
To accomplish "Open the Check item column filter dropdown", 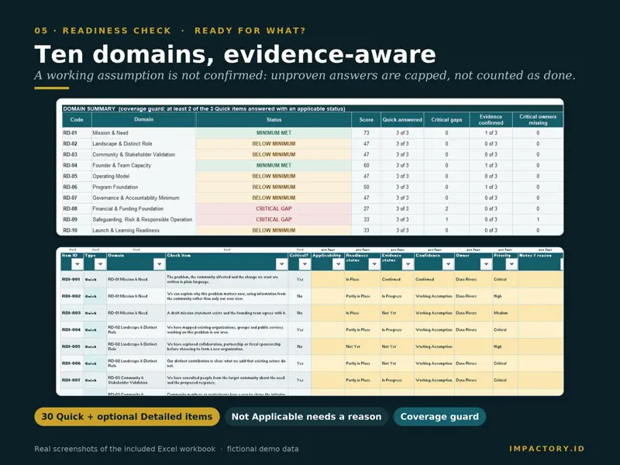I will tap(281, 263).
